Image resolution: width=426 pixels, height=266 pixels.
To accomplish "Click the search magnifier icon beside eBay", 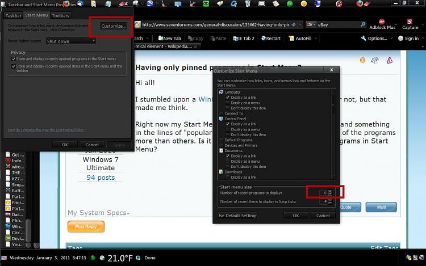I will point(363,24).
